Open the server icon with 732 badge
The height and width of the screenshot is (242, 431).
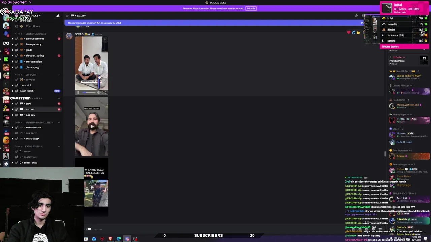tap(6, 132)
